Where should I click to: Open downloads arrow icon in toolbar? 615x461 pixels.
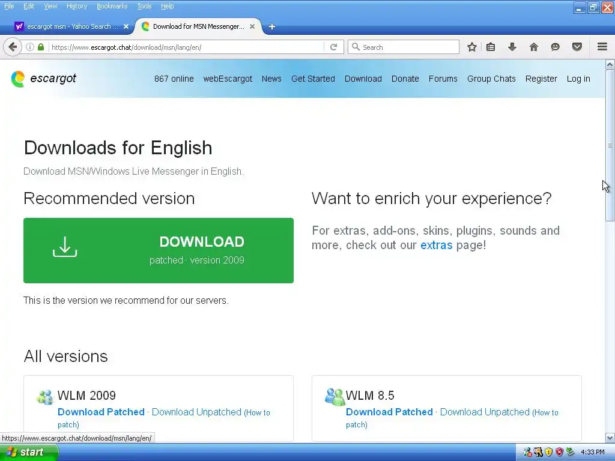(x=512, y=47)
